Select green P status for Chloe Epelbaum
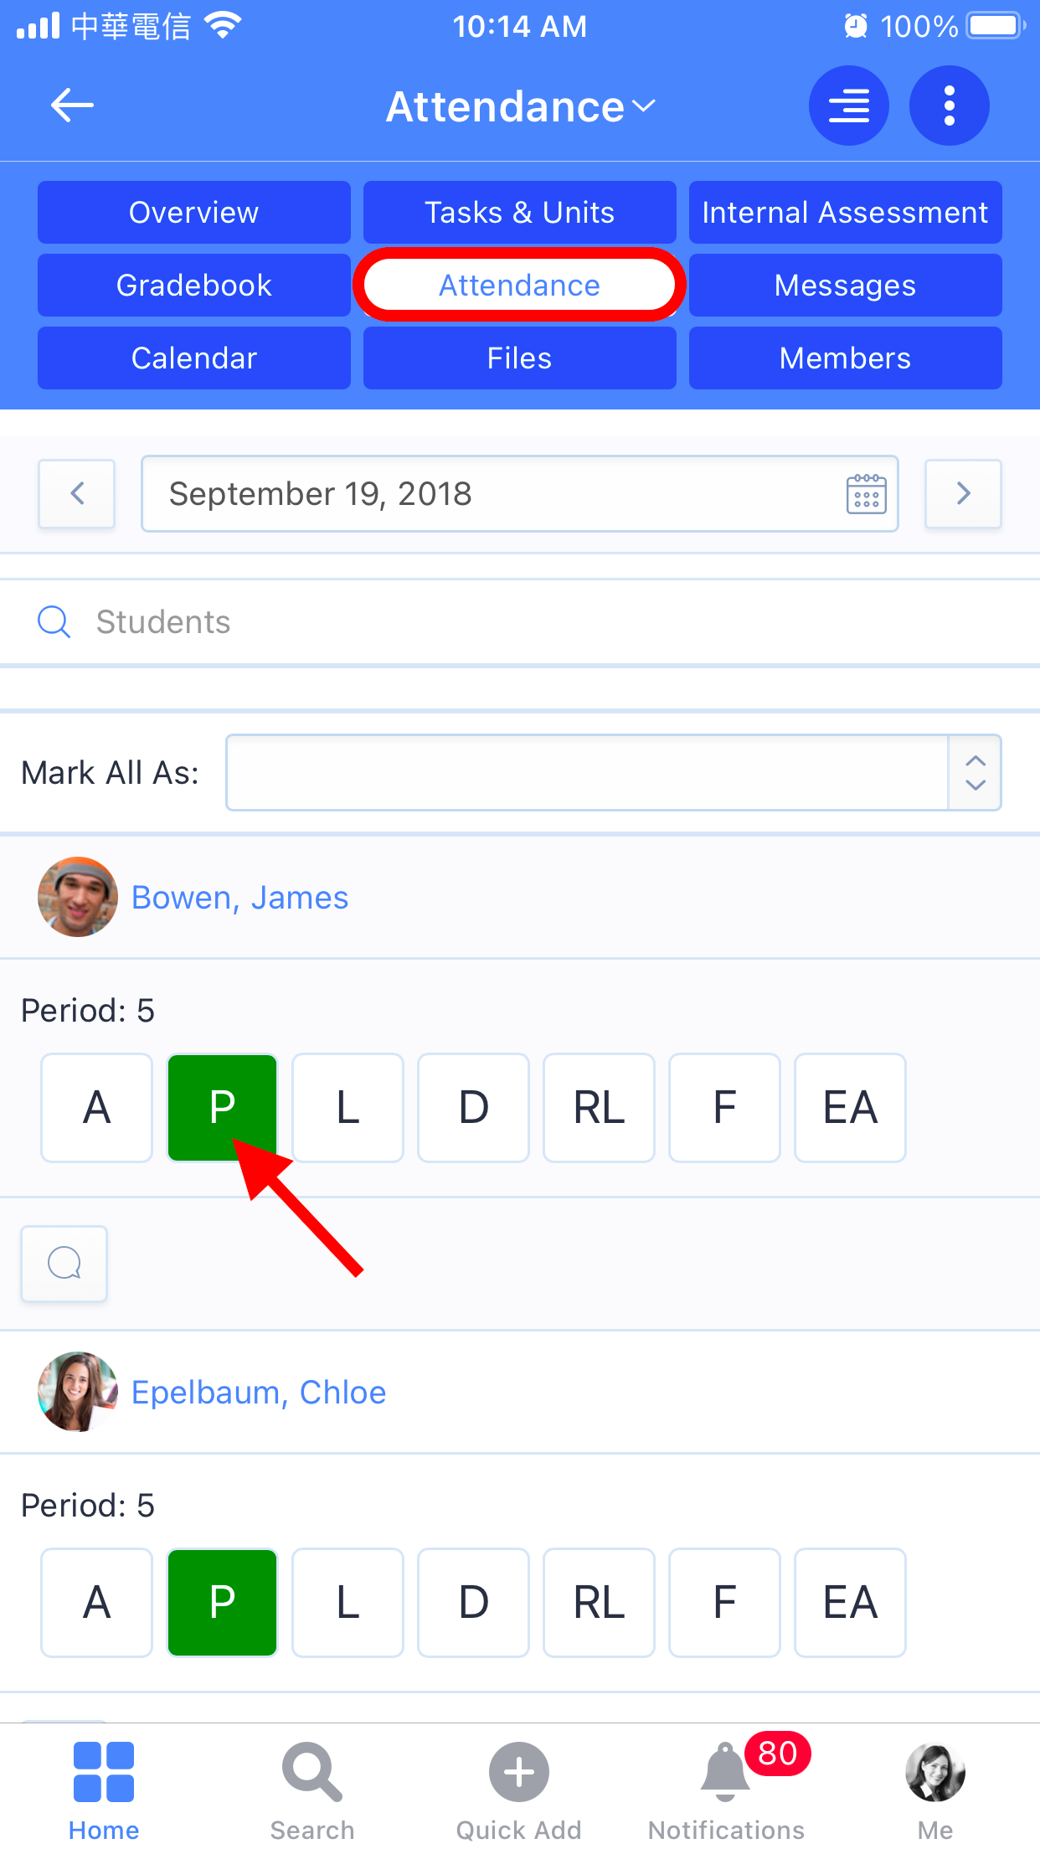 (x=222, y=1602)
